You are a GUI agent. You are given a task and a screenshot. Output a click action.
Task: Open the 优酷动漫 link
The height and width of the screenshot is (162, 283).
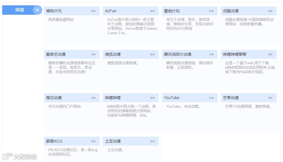(231, 11)
